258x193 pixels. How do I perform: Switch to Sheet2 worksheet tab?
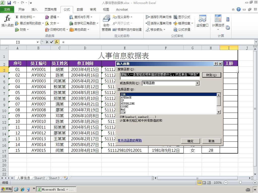(40, 178)
